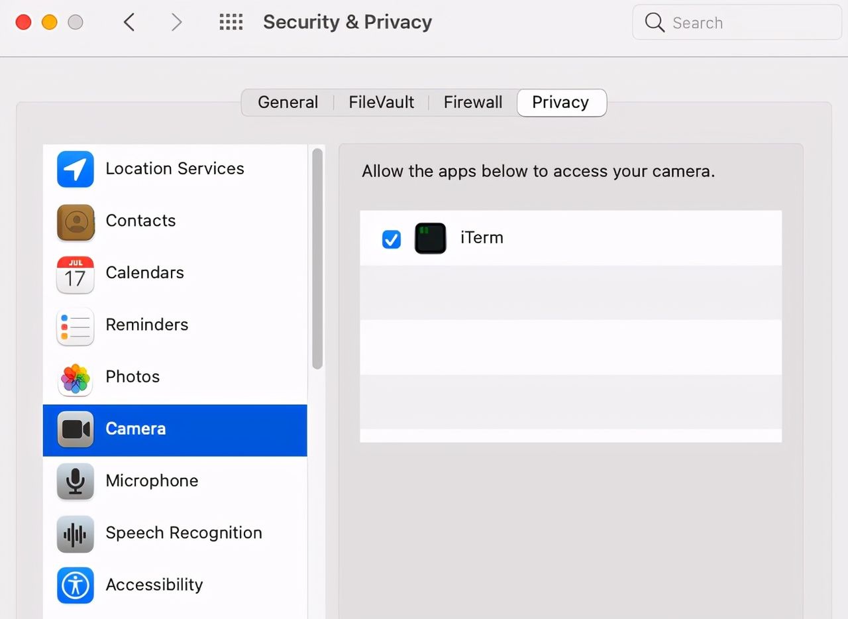Select the Photos flower icon
Viewport: 848px width, 619px height.
click(x=75, y=378)
